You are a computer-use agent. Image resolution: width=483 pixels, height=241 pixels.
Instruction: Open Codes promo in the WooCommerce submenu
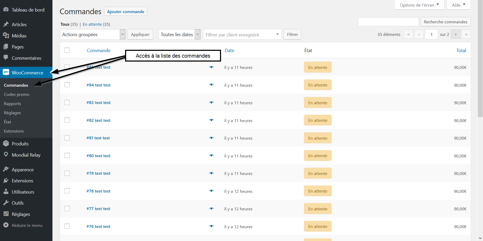tap(17, 95)
